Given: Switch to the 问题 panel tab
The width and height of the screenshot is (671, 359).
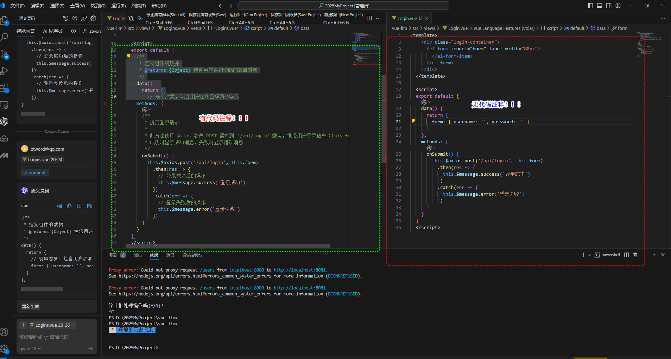Looking at the screenshot, I should click(113, 255).
